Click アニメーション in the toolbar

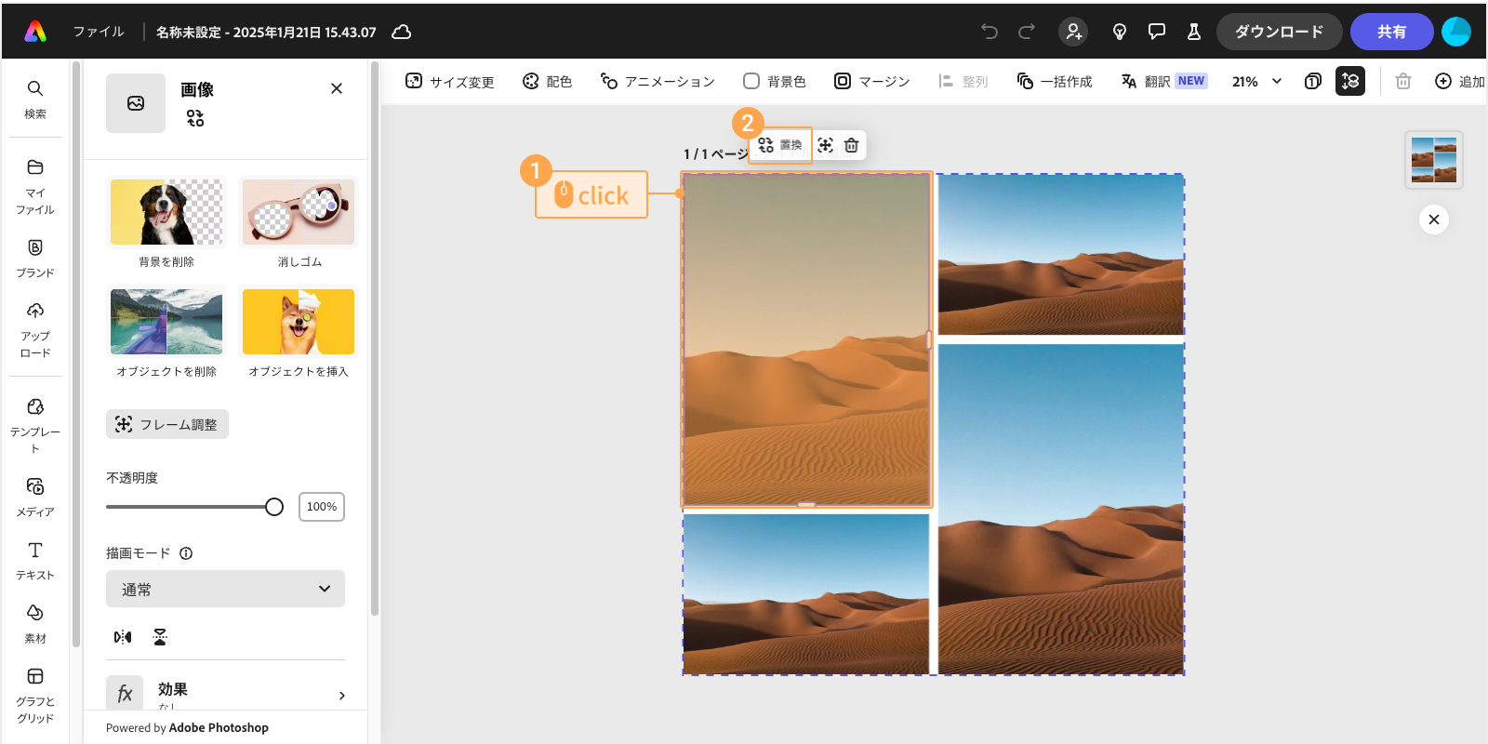click(658, 81)
